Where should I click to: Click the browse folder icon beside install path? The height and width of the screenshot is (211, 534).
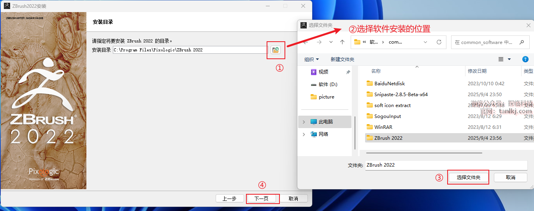276,50
